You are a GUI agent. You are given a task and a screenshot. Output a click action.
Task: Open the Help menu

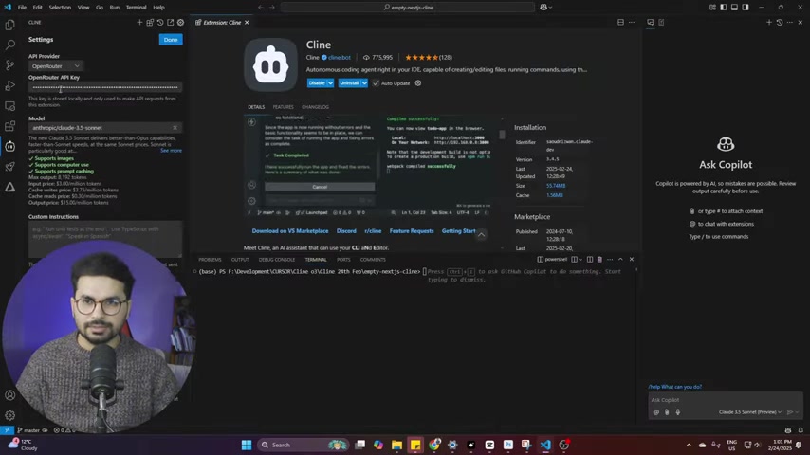pos(158,8)
